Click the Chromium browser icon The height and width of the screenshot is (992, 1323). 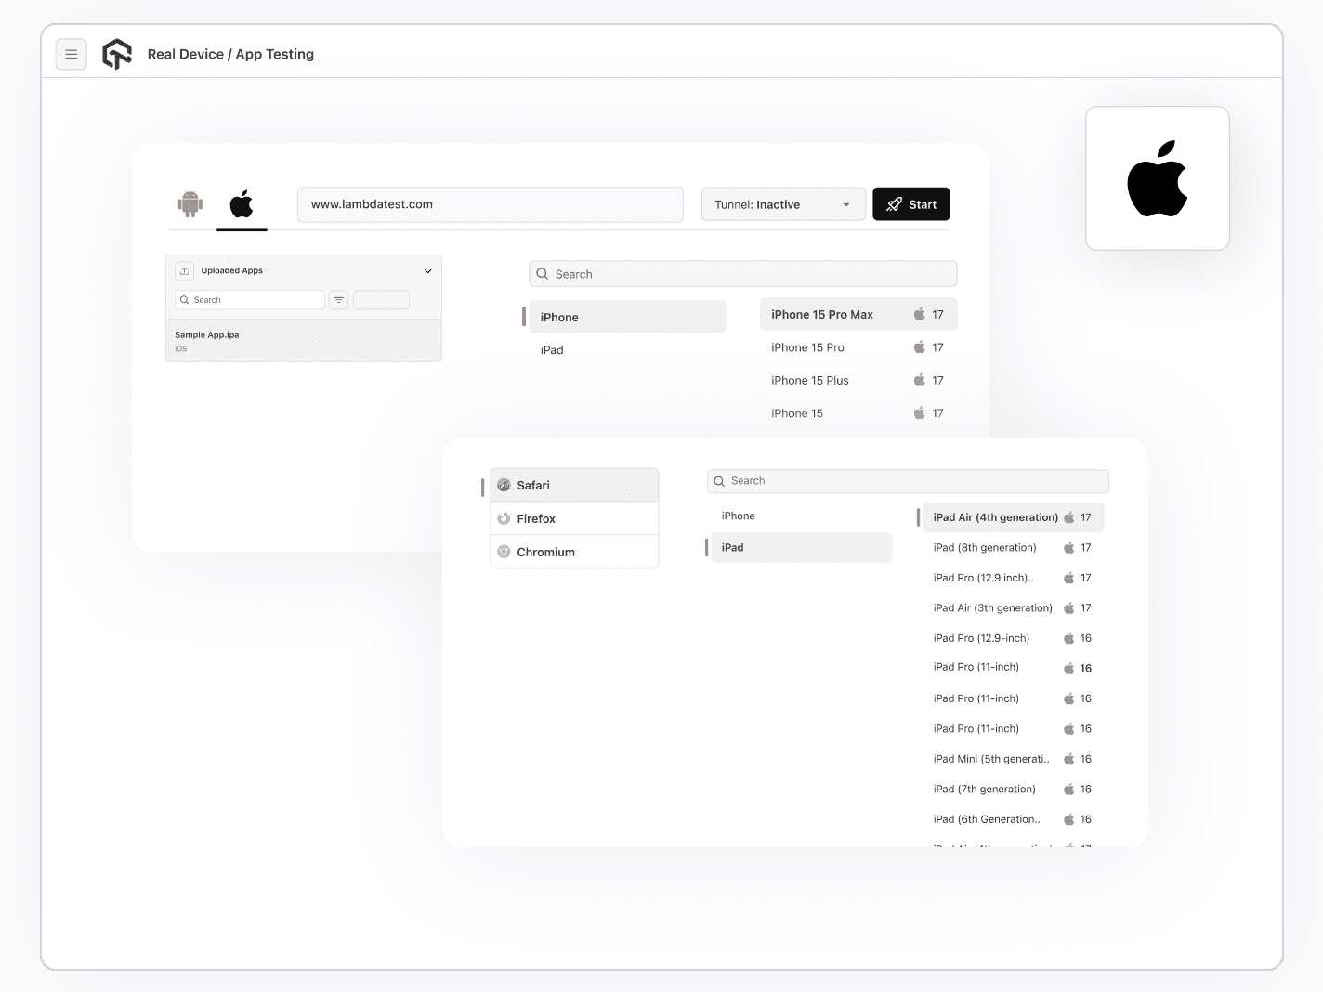point(504,552)
